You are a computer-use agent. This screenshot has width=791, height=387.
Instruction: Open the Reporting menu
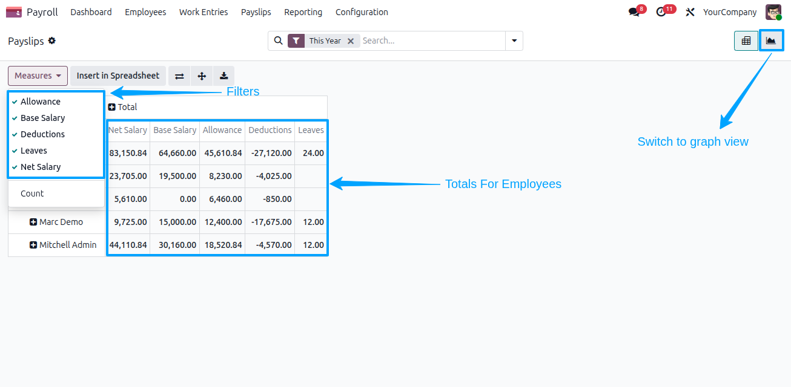303,12
